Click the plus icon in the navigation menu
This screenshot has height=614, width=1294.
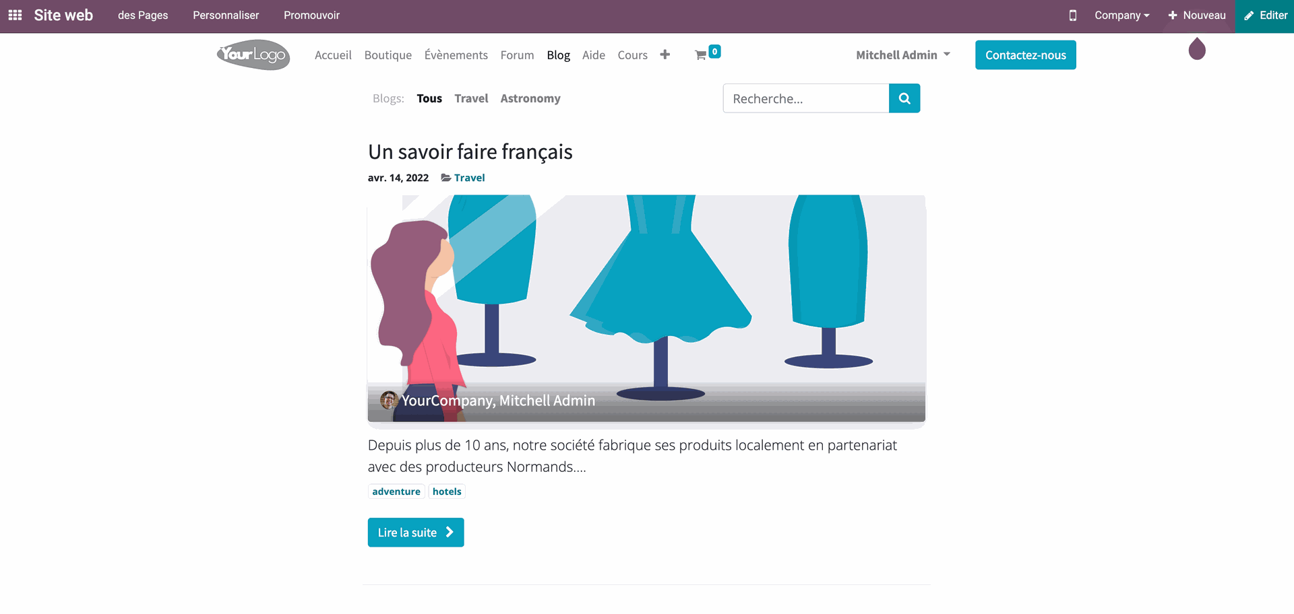click(665, 55)
